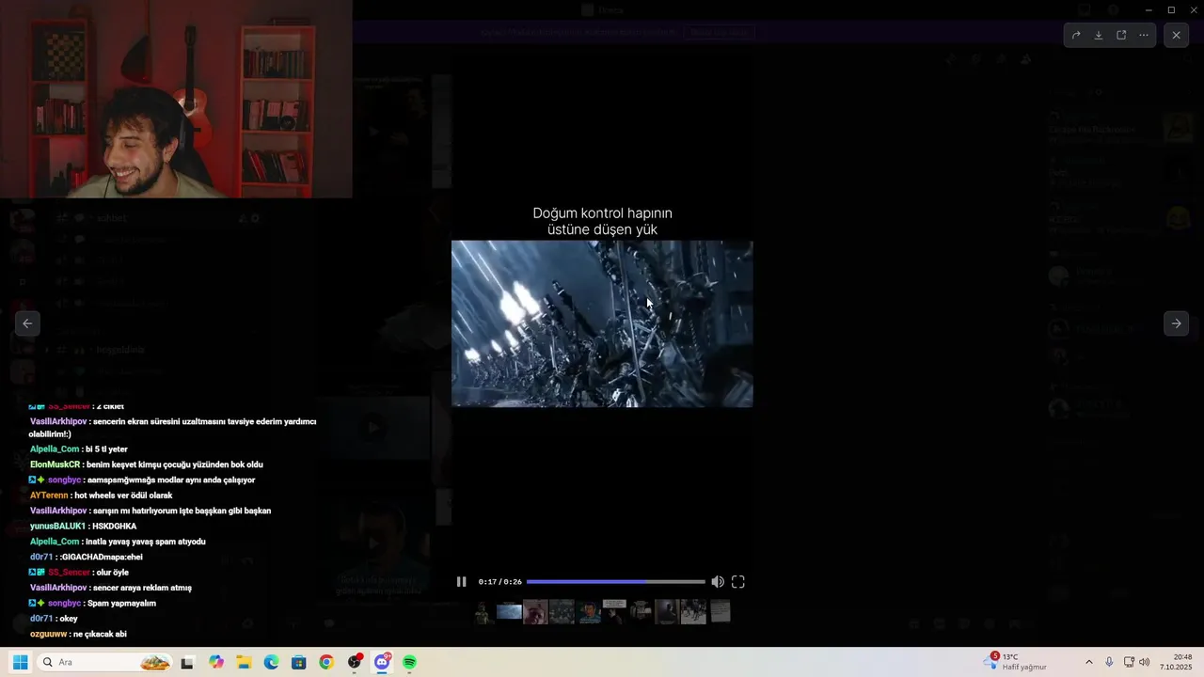The image size is (1204, 677).
Task: Expand hidden system tray icons chevron
Action: tap(1089, 662)
